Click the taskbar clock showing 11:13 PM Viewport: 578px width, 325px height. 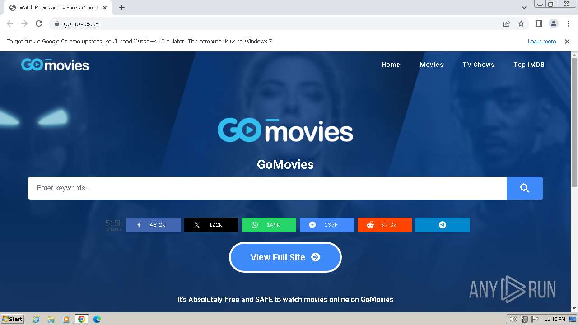click(555, 319)
